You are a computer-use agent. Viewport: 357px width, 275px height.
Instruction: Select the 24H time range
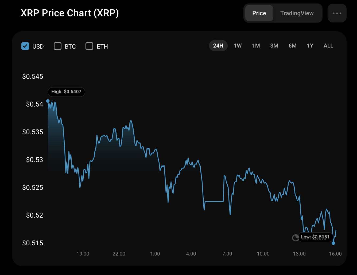(218, 46)
